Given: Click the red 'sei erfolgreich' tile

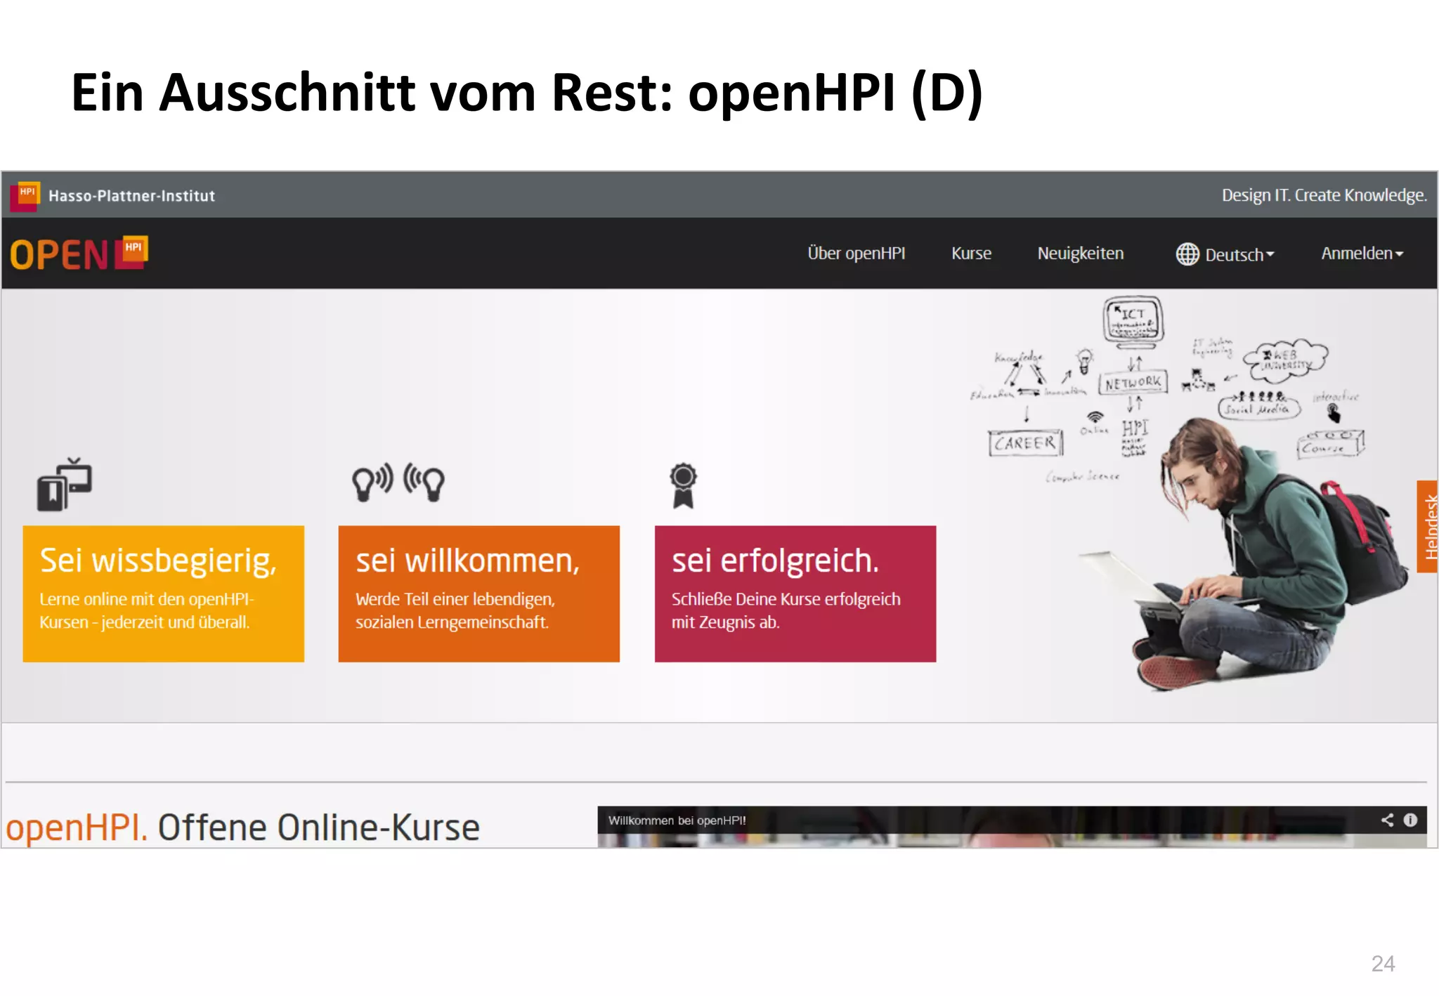Looking at the screenshot, I should (795, 594).
